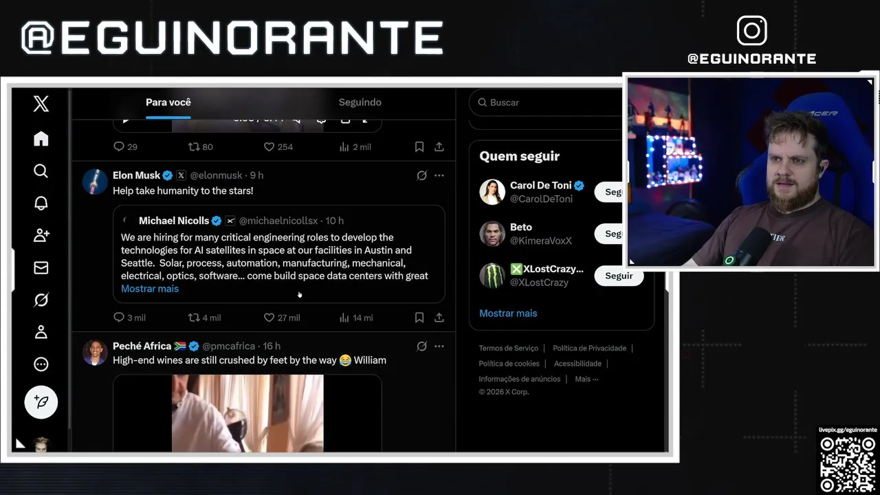This screenshot has height=495, width=880.
Task: Click Elon Musk post timestamp 9 h
Action: [256, 175]
